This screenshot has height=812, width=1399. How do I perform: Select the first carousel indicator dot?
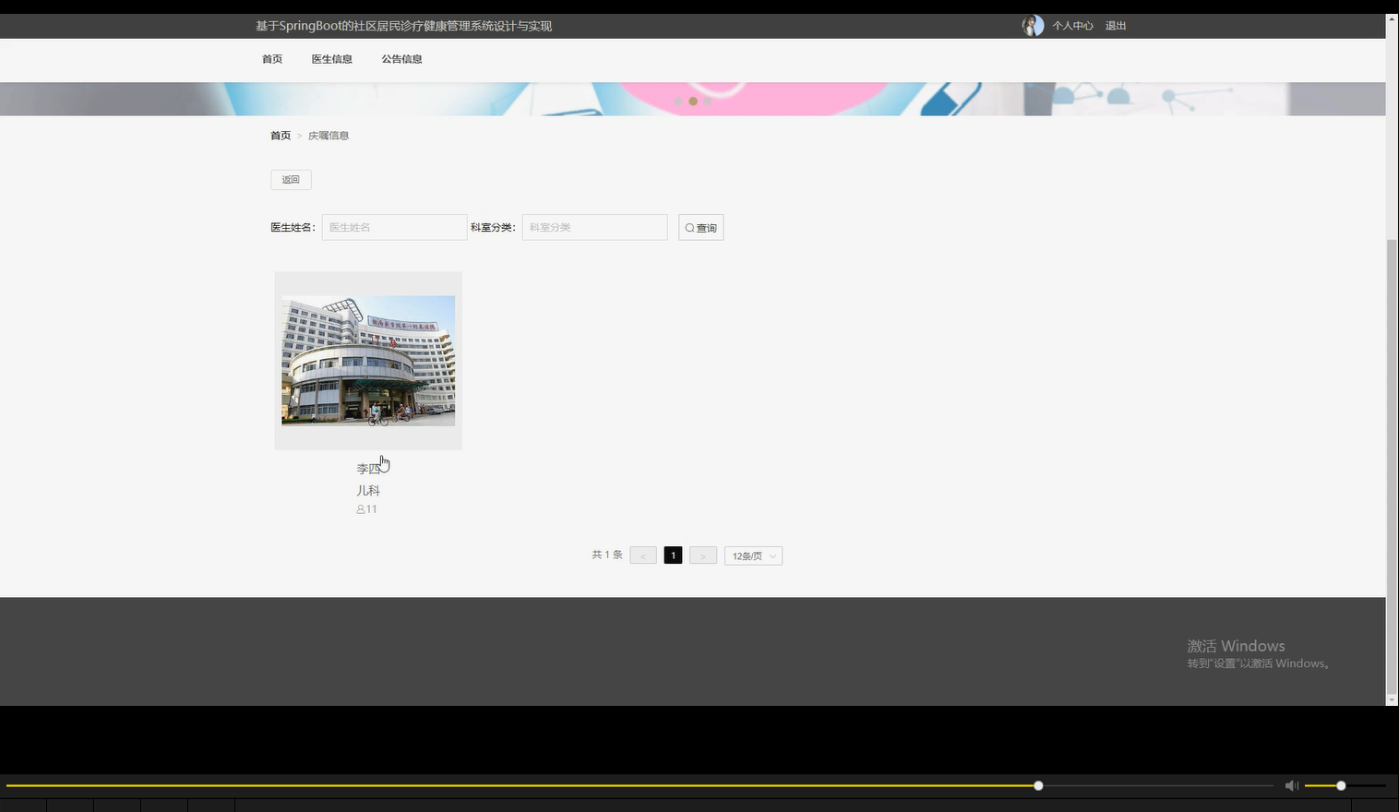click(679, 101)
